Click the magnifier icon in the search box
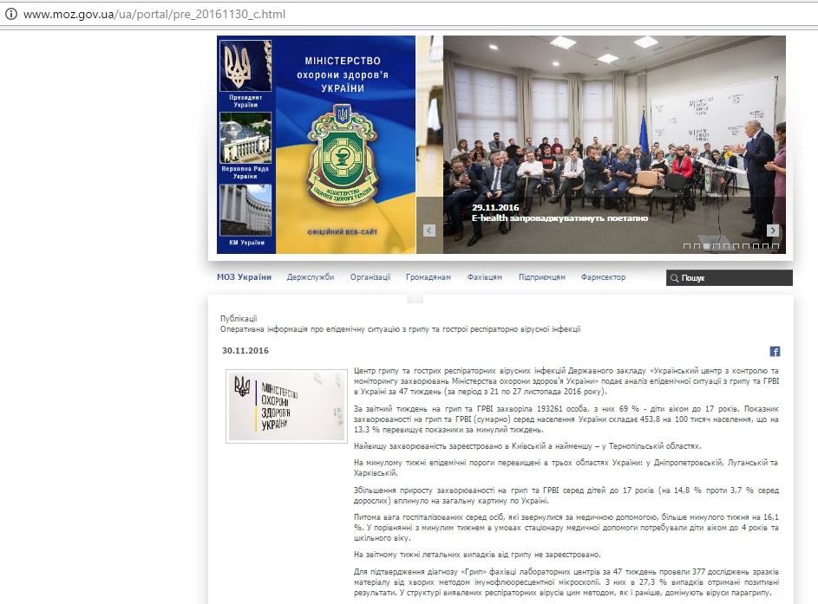The image size is (818, 604). click(675, 278)
